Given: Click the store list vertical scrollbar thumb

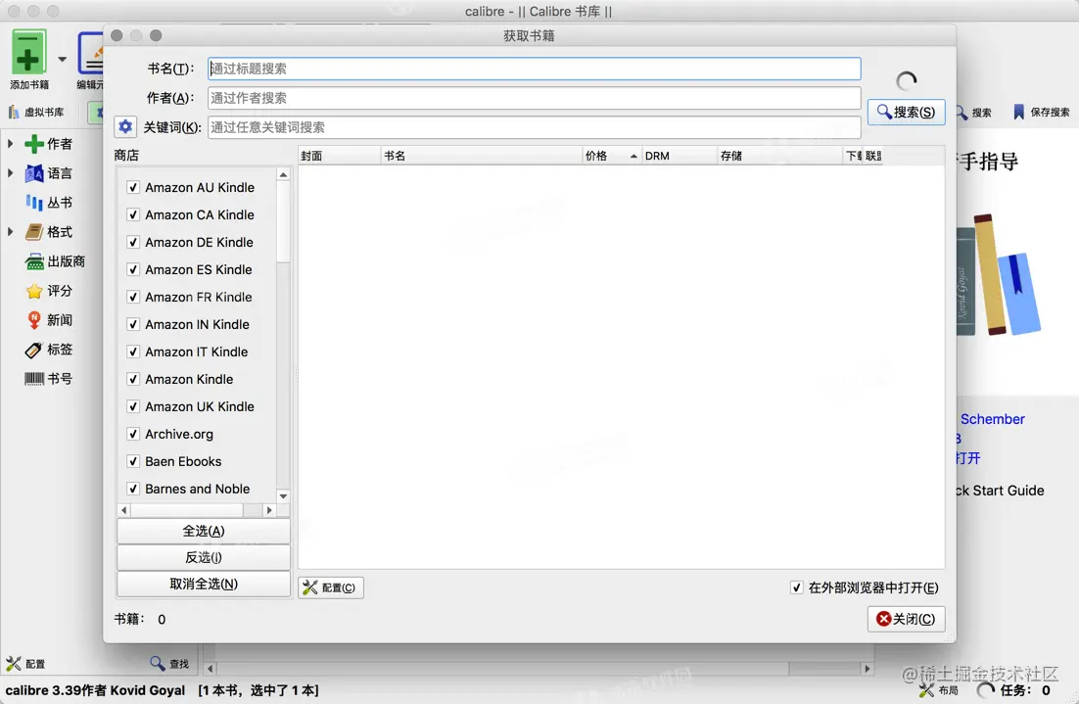Looking at the screenshot, I should click(x=283, y=221).
